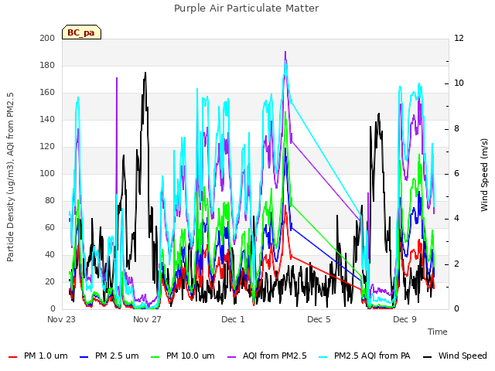Screen dimensions: 495x371
Task: Click the 180 tick on the left axis
Action: coord(47,65)
